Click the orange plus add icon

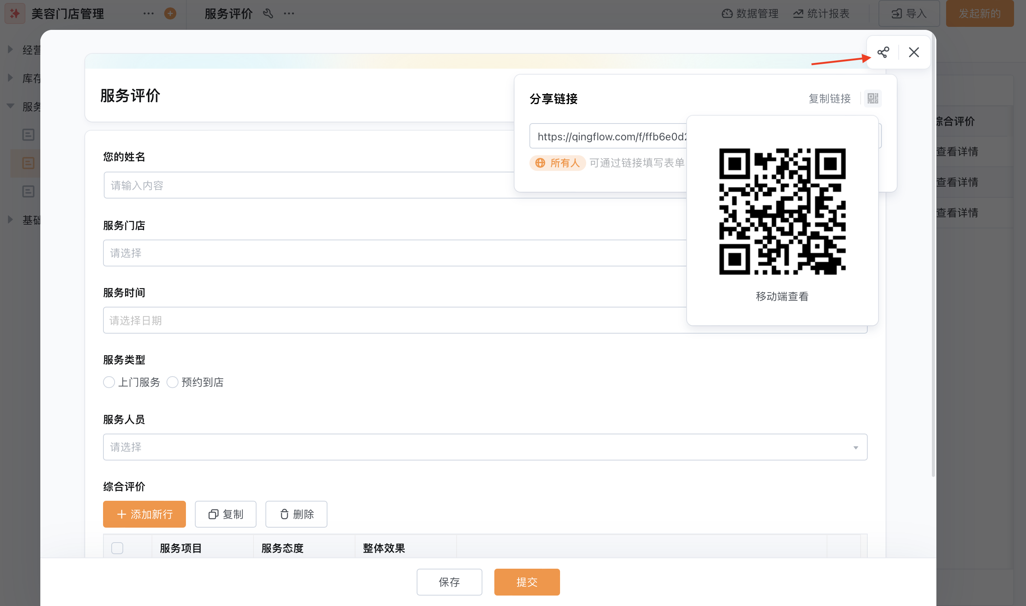coord(170,13)
